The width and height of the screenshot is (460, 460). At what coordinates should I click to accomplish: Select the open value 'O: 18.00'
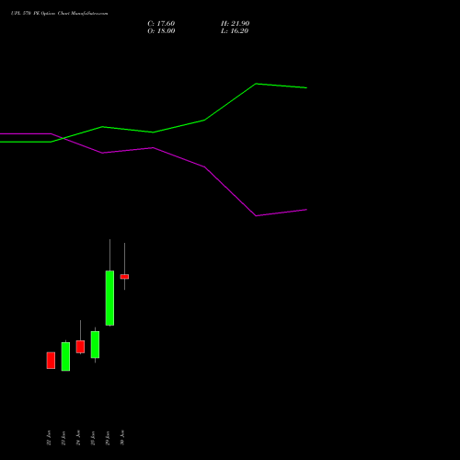click(x=161, y=30)
